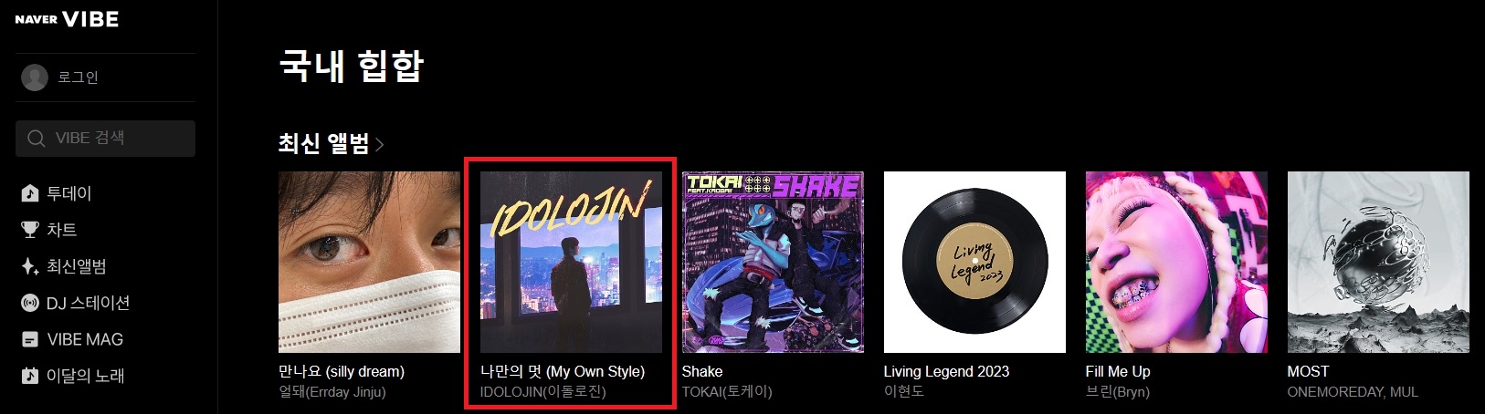Open the 차트 menu item

[x=62, y=230]
